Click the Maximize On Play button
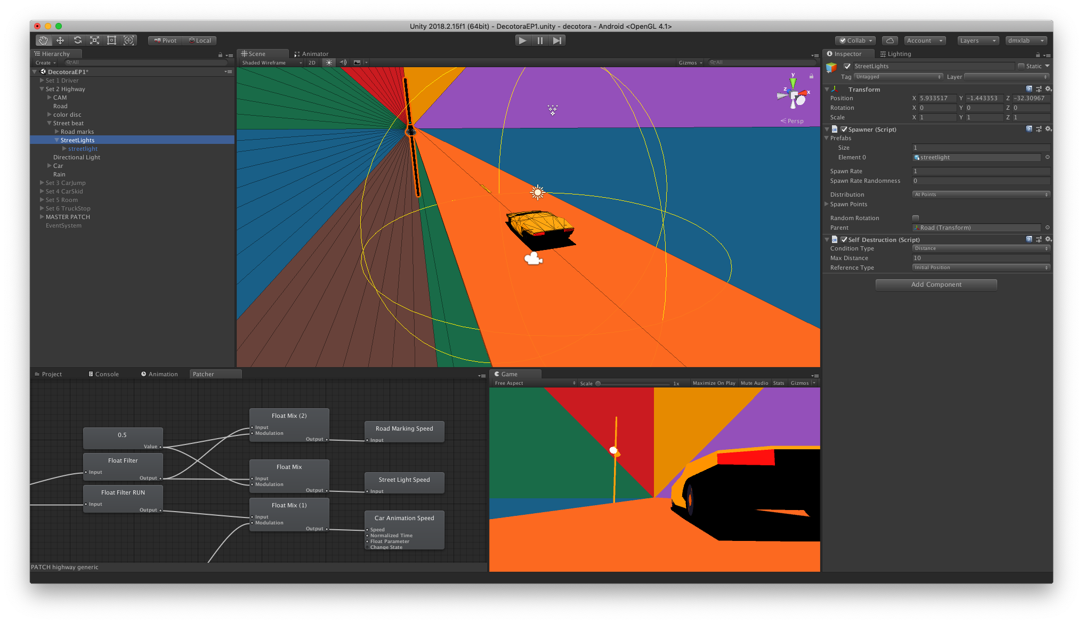The height and width of the screenshot is (623, 1083). 714,383
